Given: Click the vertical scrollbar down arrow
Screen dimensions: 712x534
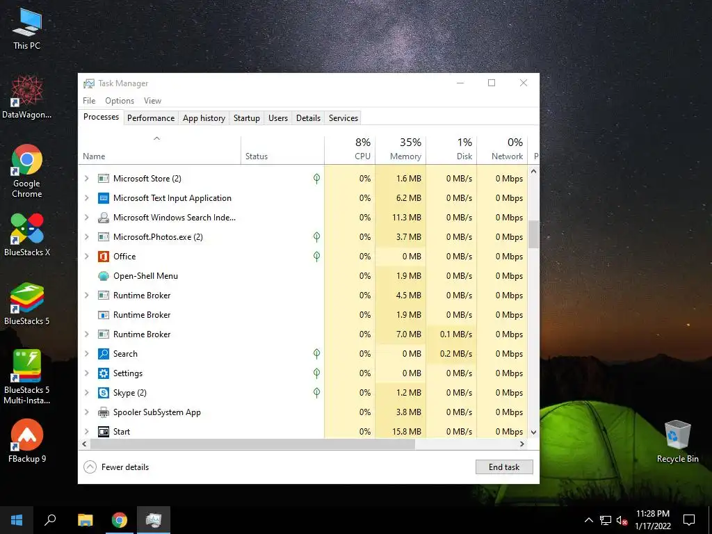Looking at the screenshot, I should [533, 432].
